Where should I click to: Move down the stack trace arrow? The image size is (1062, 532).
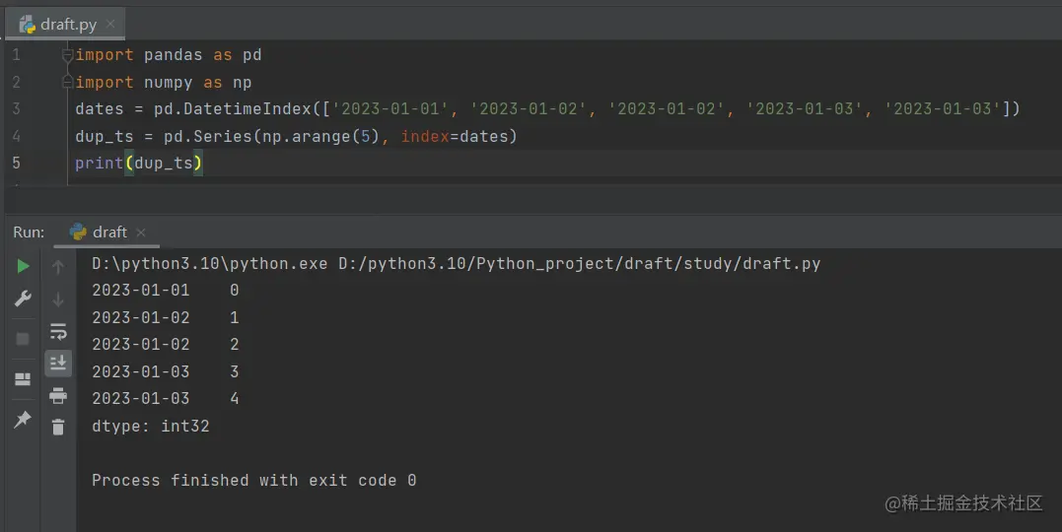coord(58,299)
